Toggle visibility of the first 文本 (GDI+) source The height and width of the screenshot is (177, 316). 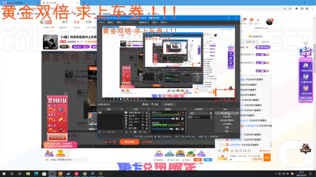click(143, 119)
